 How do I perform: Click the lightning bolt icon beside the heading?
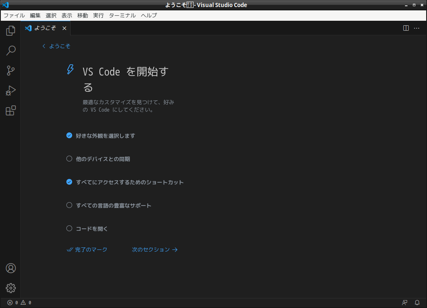(70, 69)
